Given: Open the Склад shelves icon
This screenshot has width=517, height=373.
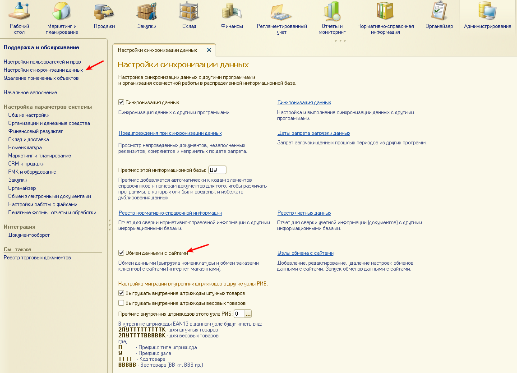Looking at the screenshot, I should pyautogui.click(x=189, y=11).
